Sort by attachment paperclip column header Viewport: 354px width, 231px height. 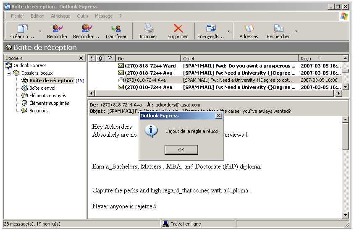100,59
